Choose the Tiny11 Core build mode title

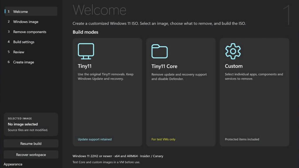(x=164, y=66)
